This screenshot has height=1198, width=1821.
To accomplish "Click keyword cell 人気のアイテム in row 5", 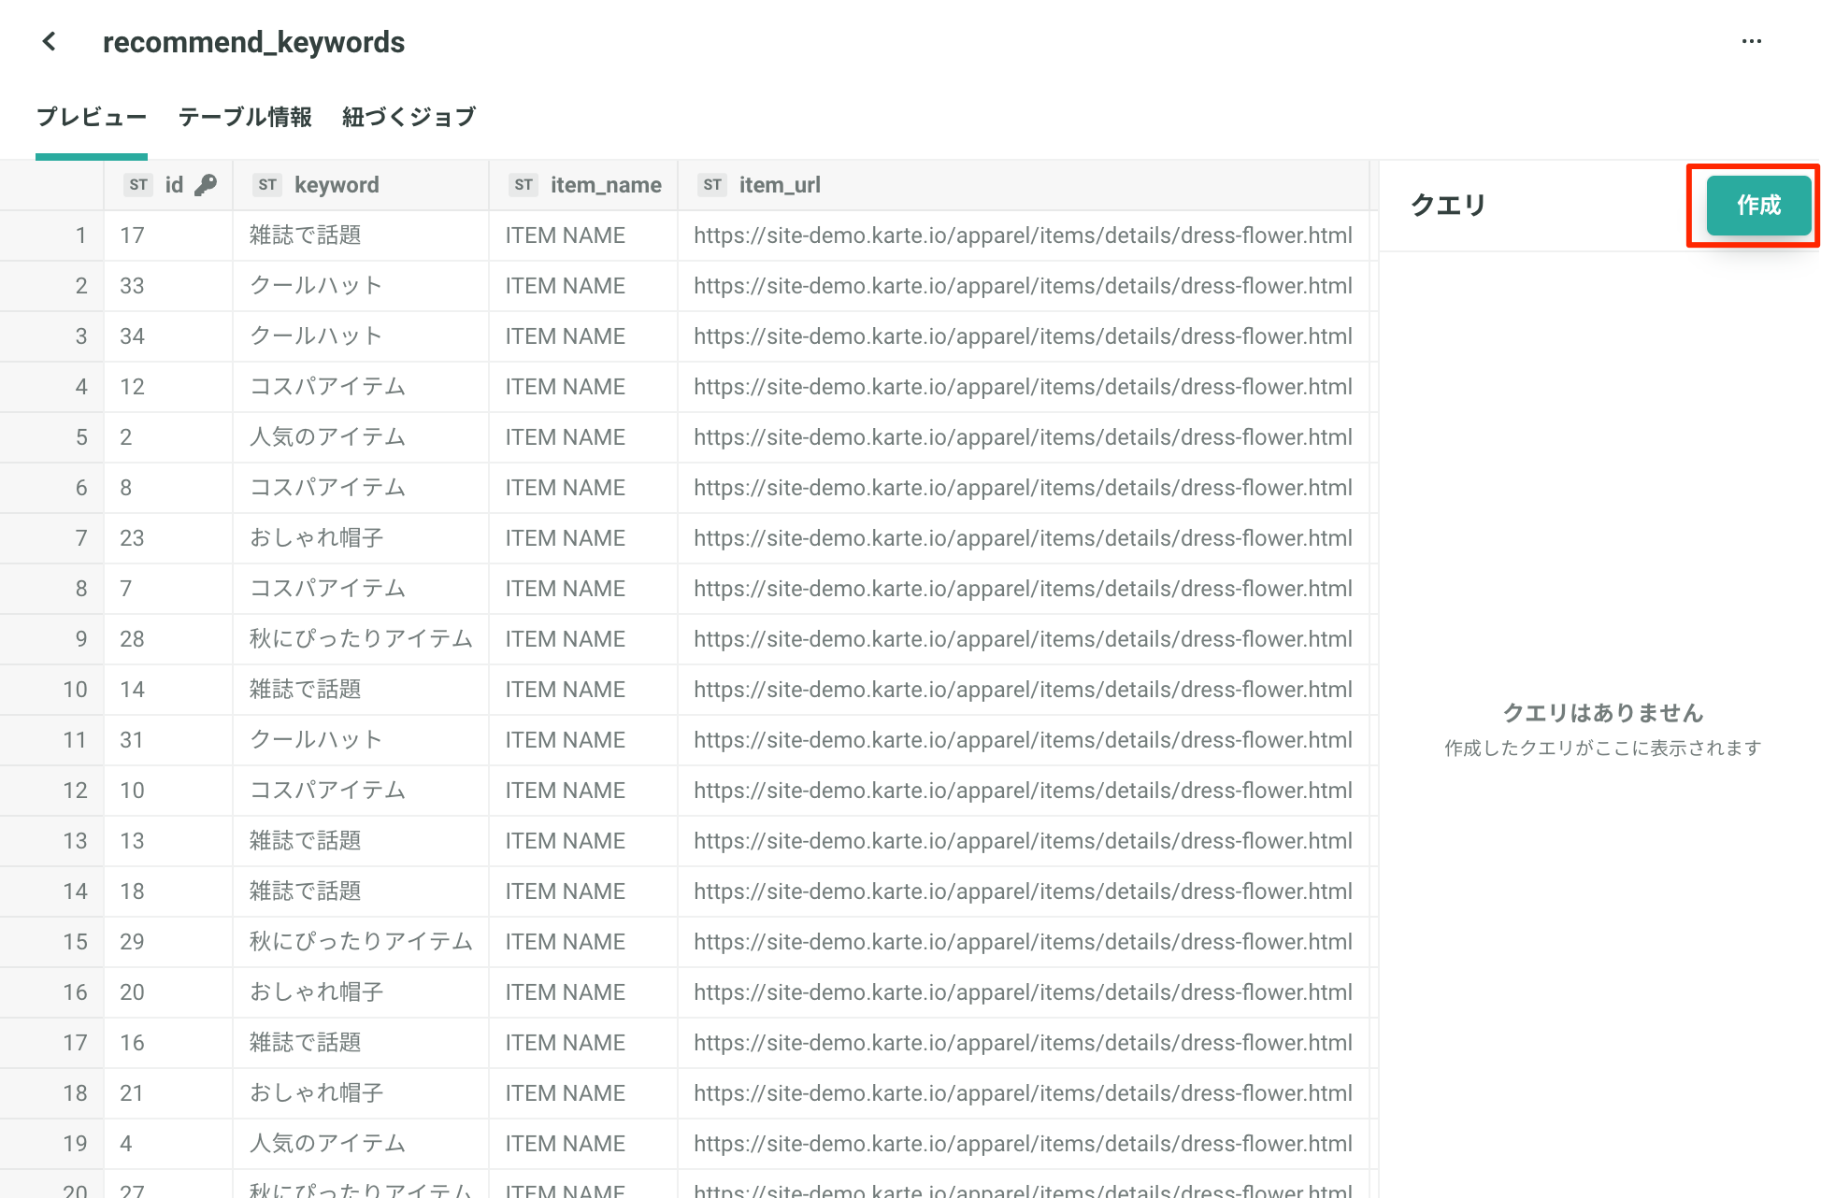I will pos(327,437).
